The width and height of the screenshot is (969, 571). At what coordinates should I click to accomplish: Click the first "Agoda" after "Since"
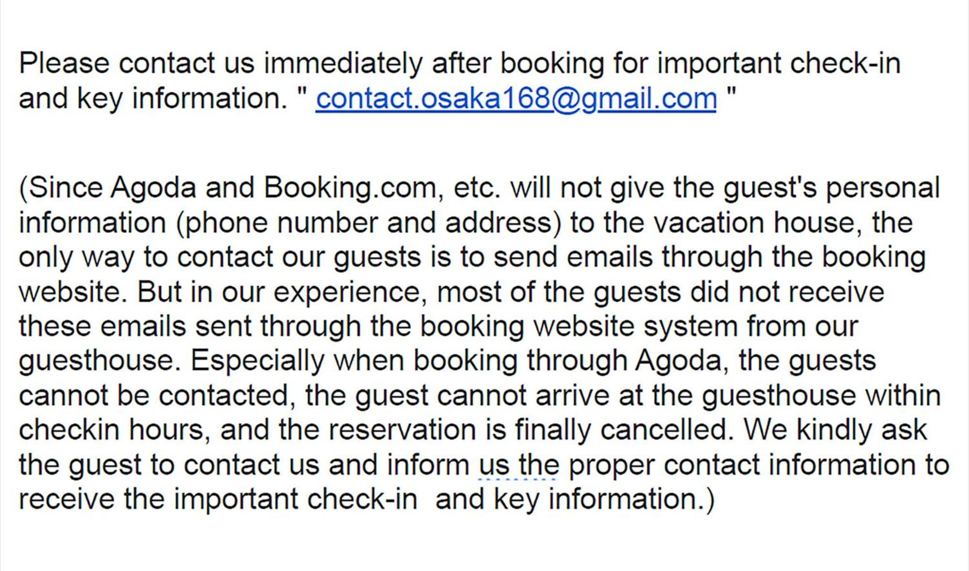[x=153, y=188]
